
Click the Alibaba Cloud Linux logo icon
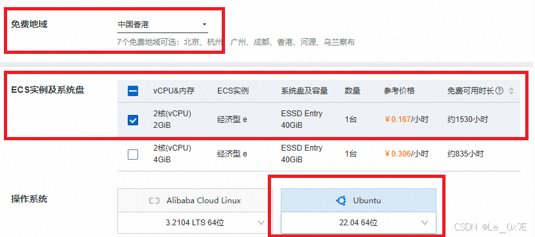coord(154,201)
